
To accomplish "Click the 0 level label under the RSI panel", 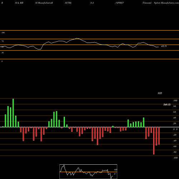I will [x=2, y=61].
